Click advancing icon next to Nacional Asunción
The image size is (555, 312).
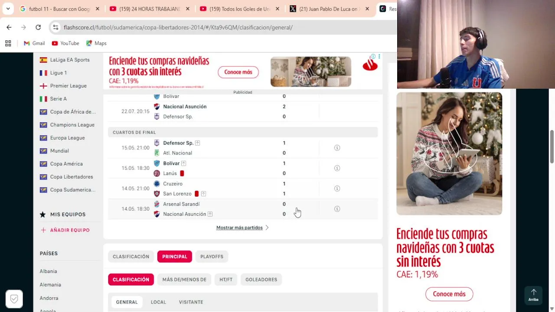[x=210, y=214]
